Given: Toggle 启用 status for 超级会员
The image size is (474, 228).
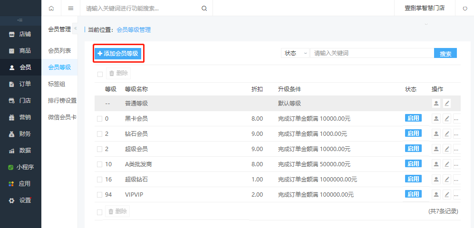Looking at the screenshot, I should tap(413, 148).
